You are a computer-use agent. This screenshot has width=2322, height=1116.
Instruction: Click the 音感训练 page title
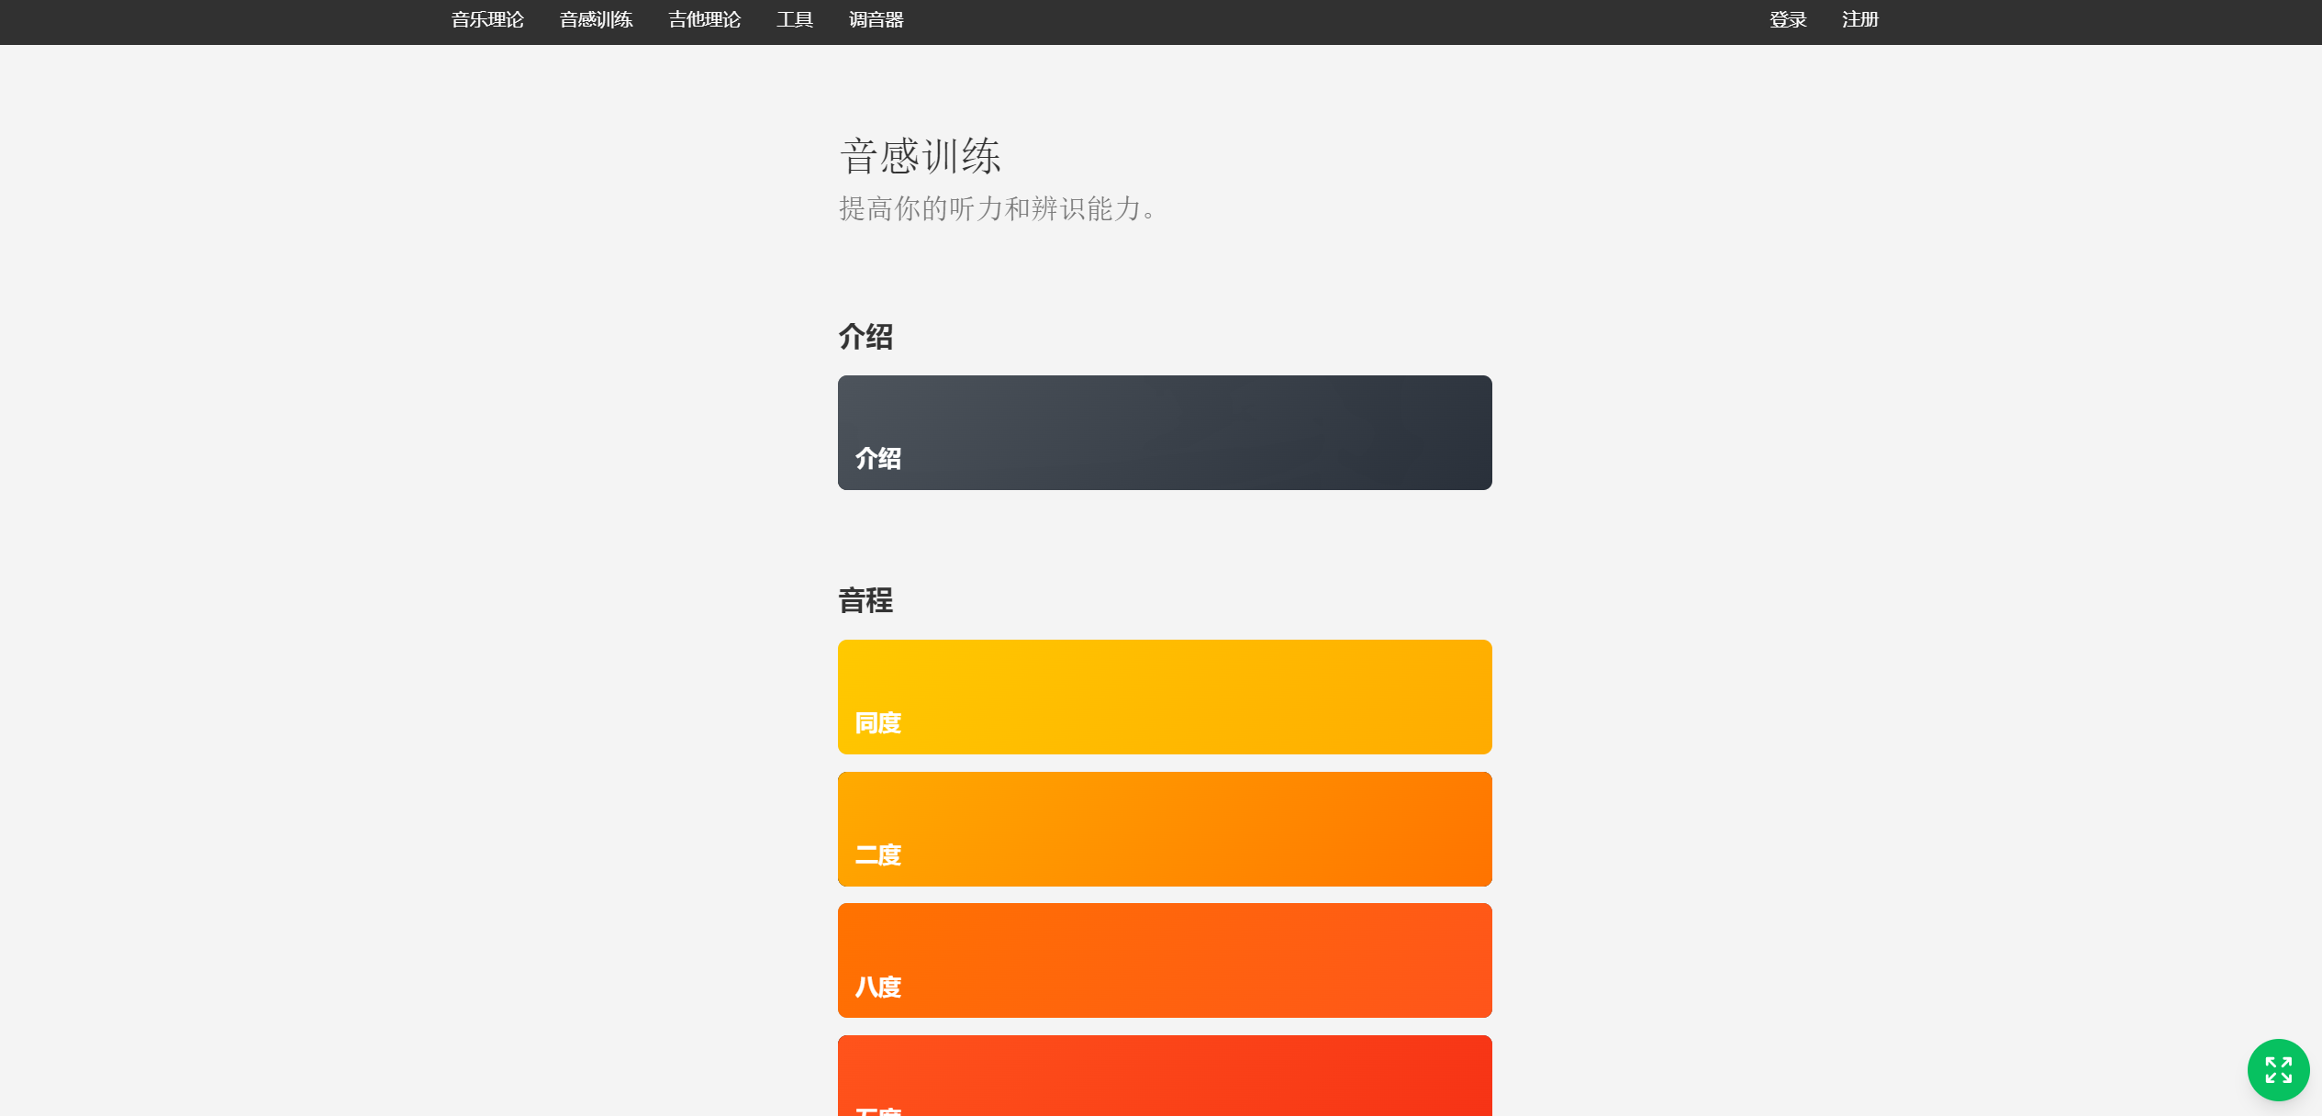(x=920, y=156)
